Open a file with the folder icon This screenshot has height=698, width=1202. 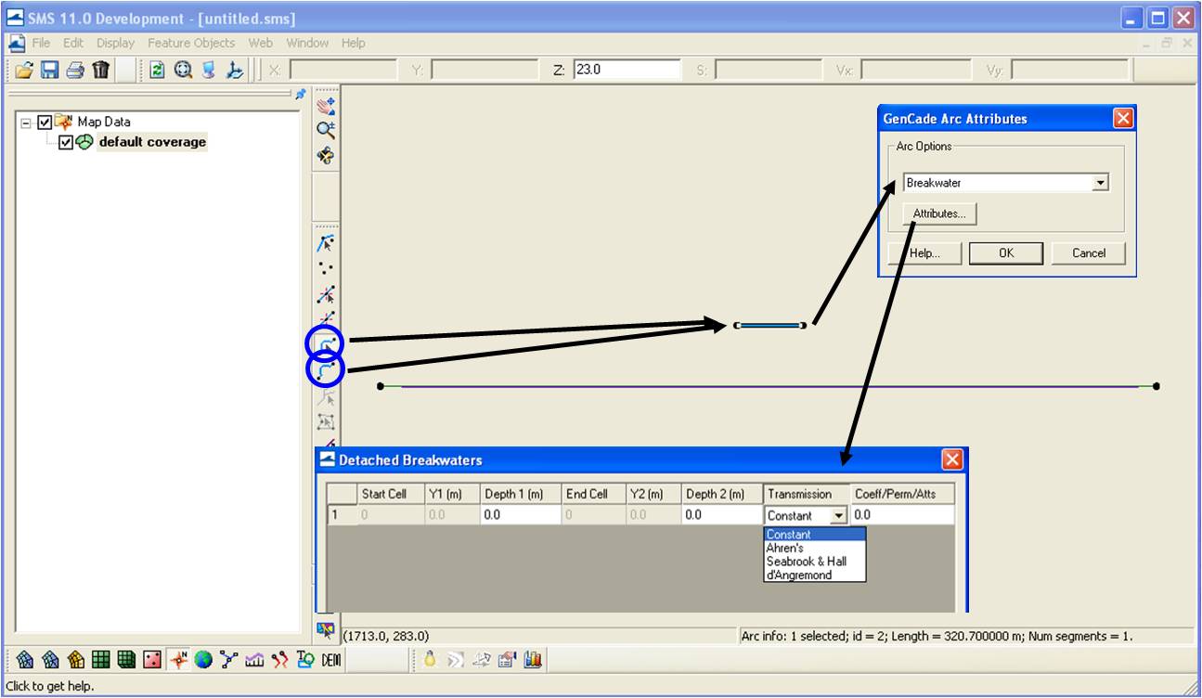(x=24, y=70)
